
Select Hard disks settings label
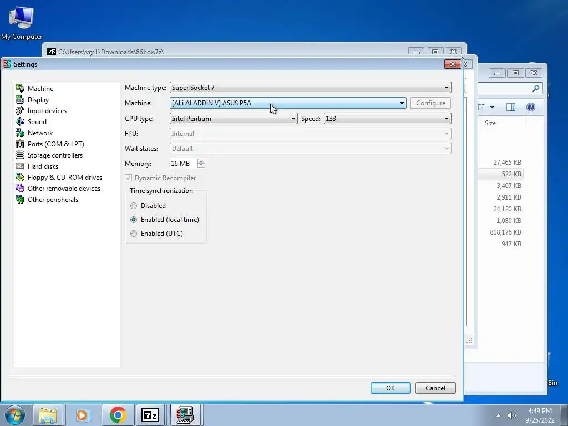pyautogui.click(x=43, y=166)
